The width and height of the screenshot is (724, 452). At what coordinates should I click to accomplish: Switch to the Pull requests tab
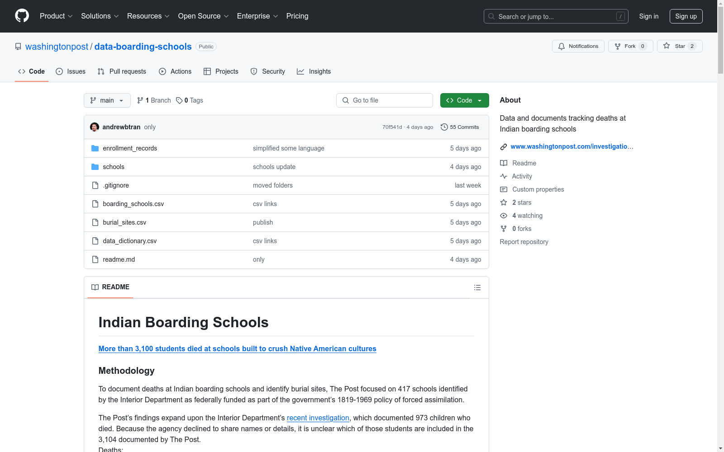122,71
